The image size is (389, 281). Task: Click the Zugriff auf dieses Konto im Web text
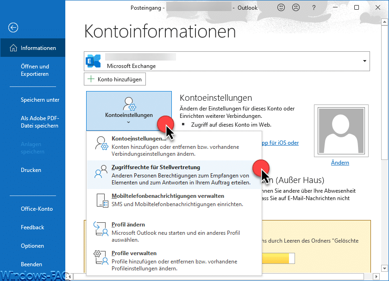click(x=231, y=125)
